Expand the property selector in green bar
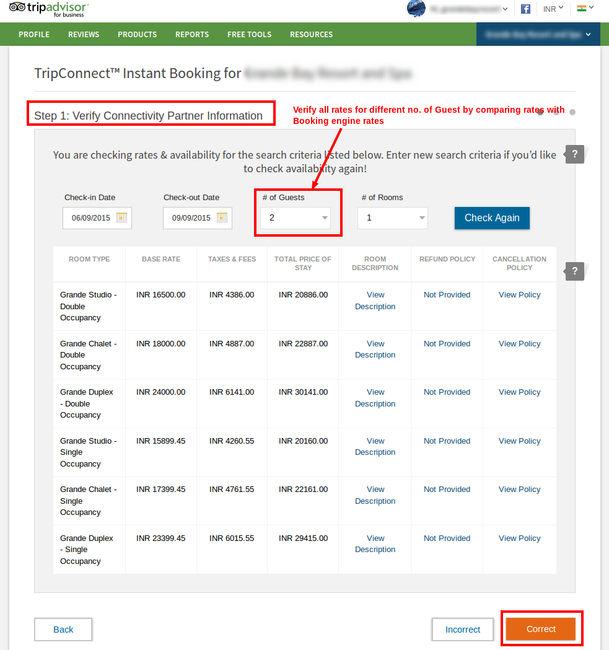This screenshot has width=609, height=650. (538, 35)
